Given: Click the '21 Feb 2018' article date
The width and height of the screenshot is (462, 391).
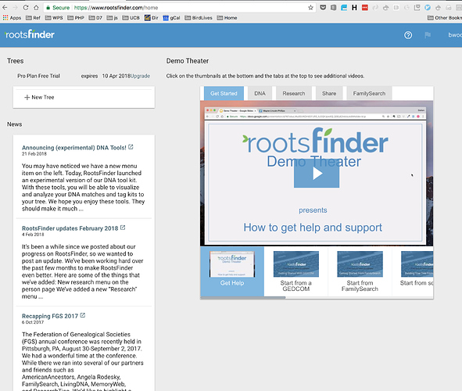Looking at the screenshot, I should coord(34,154).
